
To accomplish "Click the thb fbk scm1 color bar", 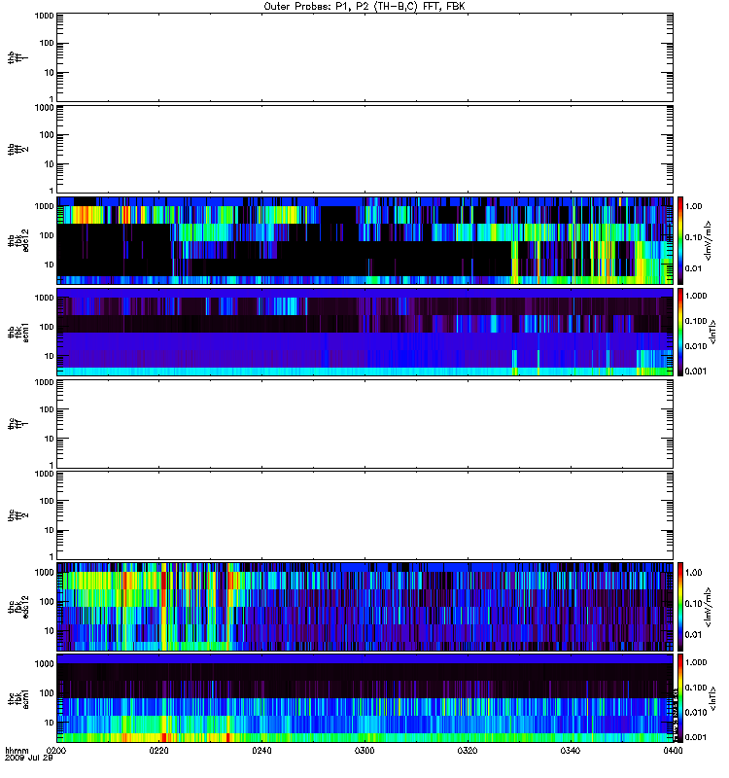I will tap(680, 332).
